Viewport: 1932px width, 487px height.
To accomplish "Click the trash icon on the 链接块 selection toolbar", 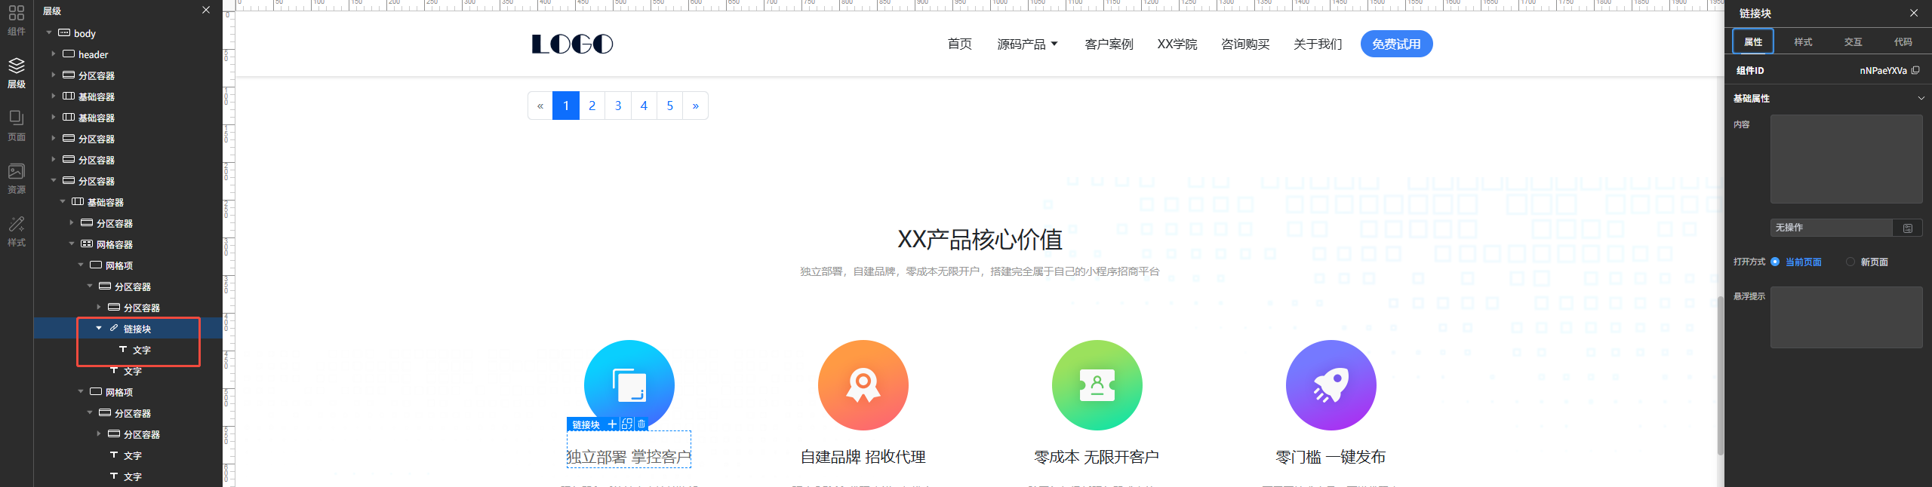I will pyautogui.click(x=641, y=424).
